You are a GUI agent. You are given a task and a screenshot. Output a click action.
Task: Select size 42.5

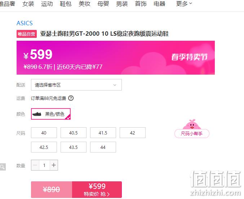click(x=44, y=147)
